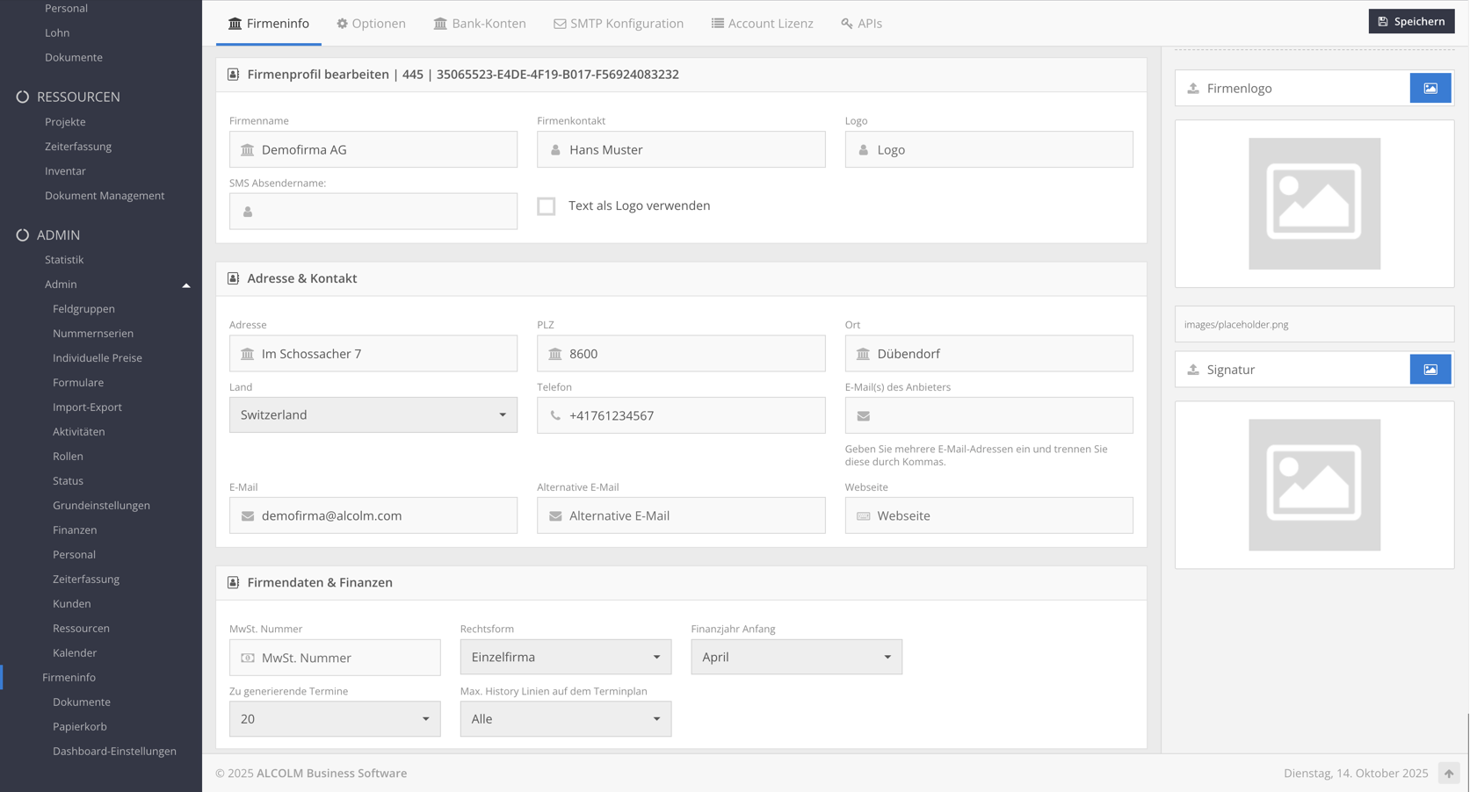Click the Speichern button
This screenshot has width=1470, height=792.
pos(1410,22)
